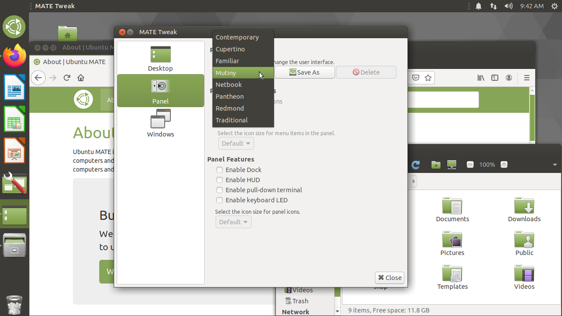Open the Pictures folder
562x316 pixels.
click(452, 244)
